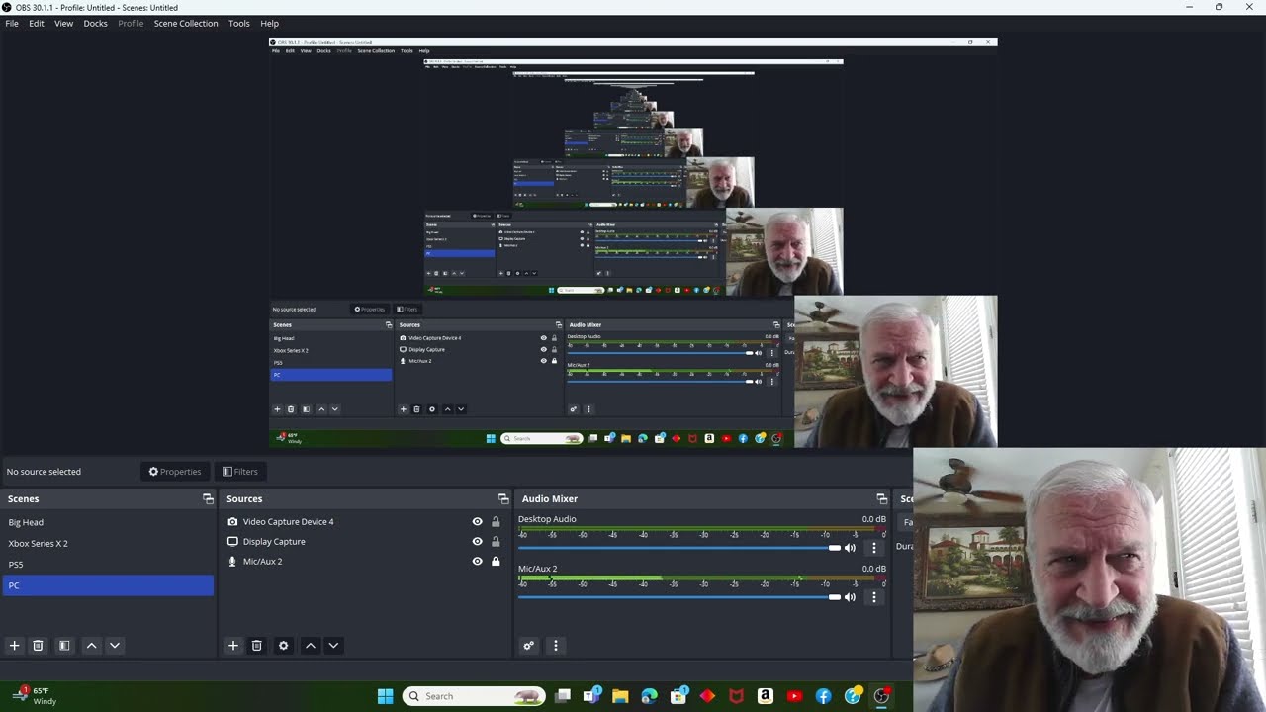Viewport: 1266px width, 712px height.
Task: Add a new scene with plus button
Action: point(15,646)
